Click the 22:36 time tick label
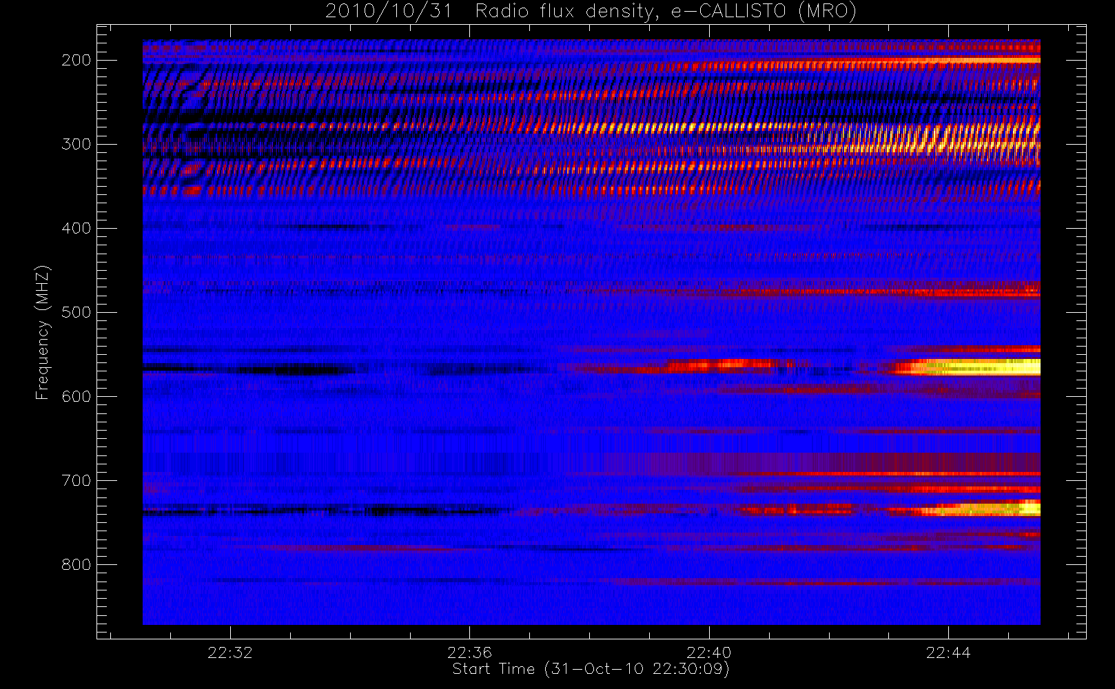Image resolution: width=1115 pixels, height=689 pixels. tap(469, 652)
